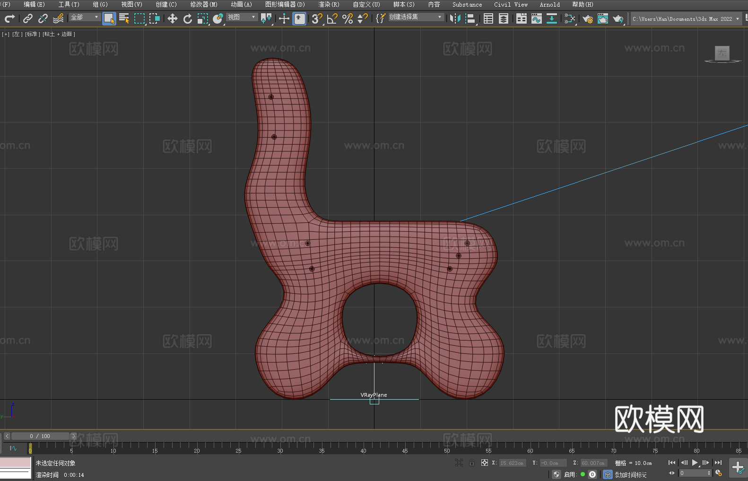The width and height of the screenshot is (748, 481).
Task: Open the Material Editor flyout icon
Action: click(570, 18)
